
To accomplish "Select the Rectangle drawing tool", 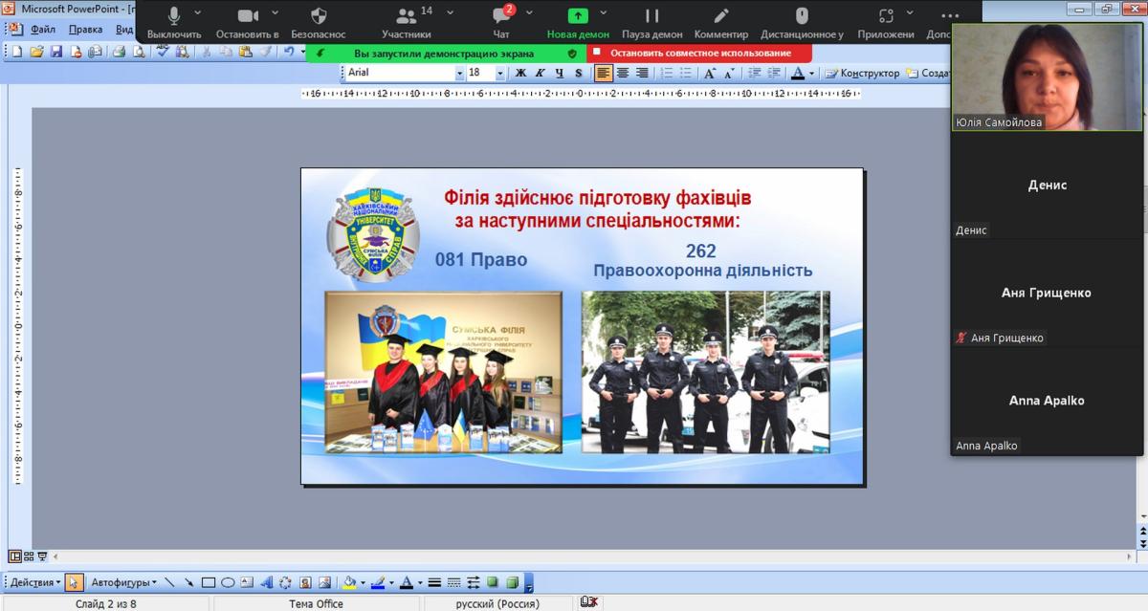I will (209, 582).
